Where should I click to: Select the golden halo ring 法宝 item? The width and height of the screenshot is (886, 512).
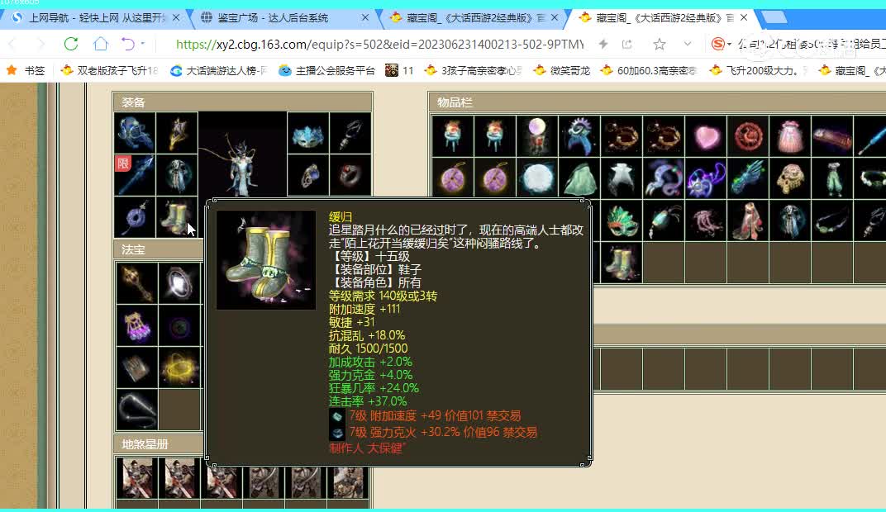click(x=179, y=367)
